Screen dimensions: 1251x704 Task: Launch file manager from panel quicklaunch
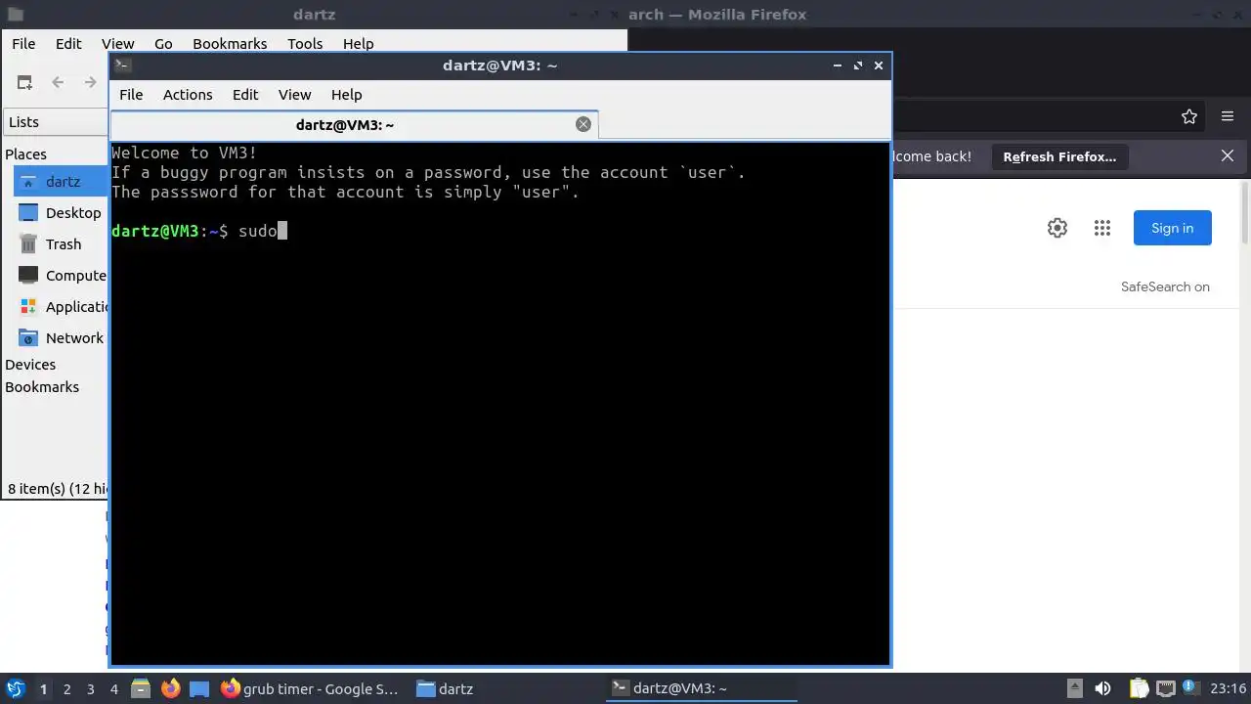tap(141, 688)
